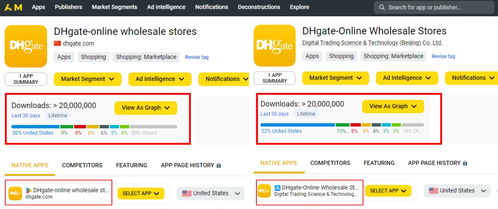
Task: Click the '52% United States' label
Action: [x=281, y=131]
